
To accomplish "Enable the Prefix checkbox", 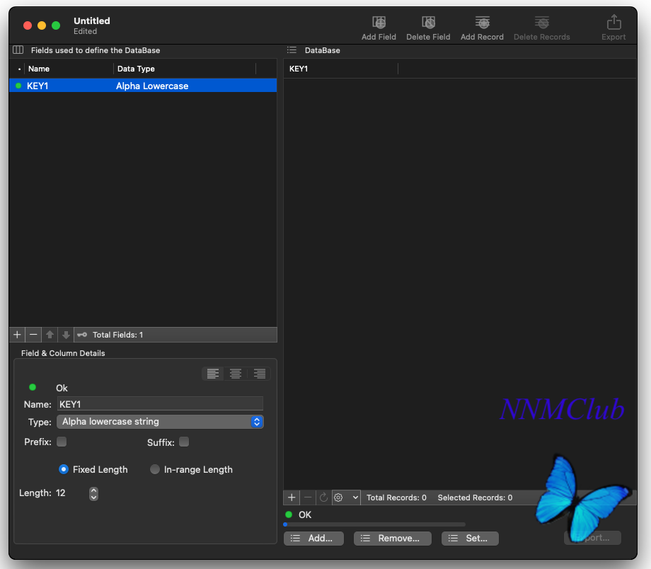I will click(62, 442).
